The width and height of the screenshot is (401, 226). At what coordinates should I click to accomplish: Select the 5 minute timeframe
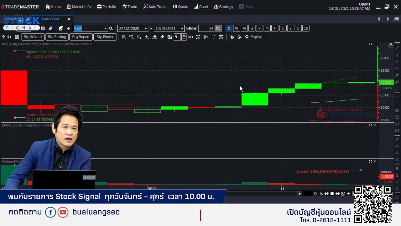point(298,28)
